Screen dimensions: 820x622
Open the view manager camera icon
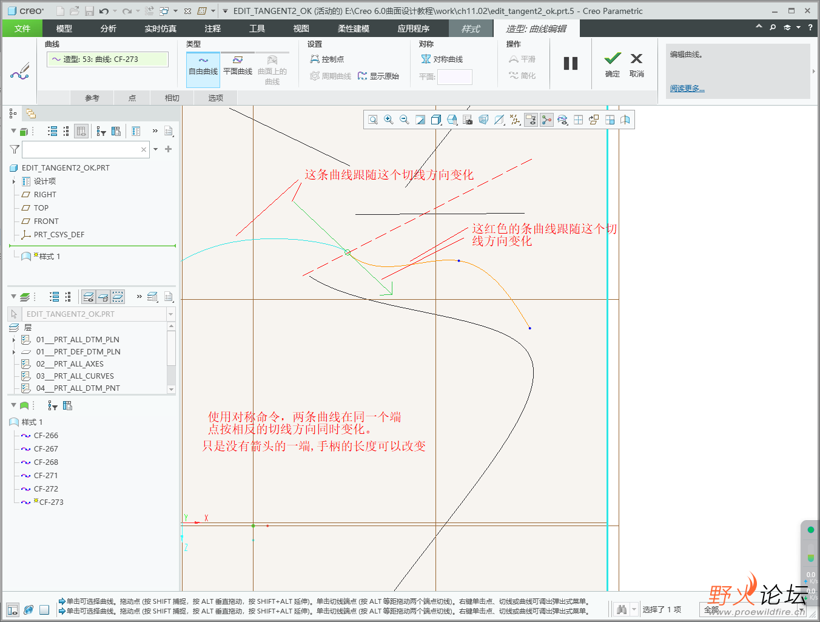coord(468,120)
